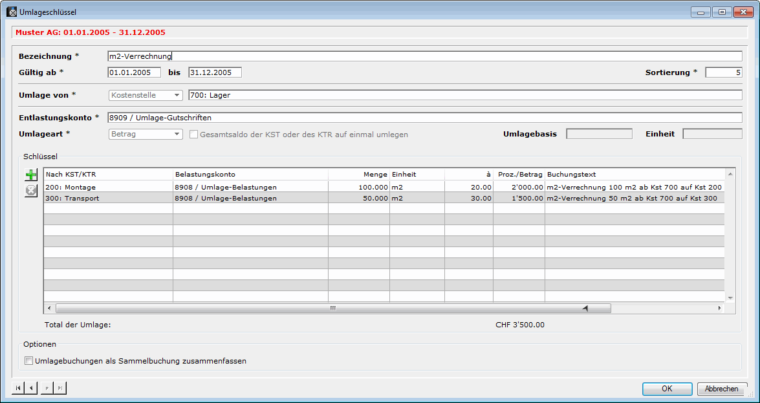
Task: Click the Nach KST/KTR column header
Action: (x=107, y=174)
